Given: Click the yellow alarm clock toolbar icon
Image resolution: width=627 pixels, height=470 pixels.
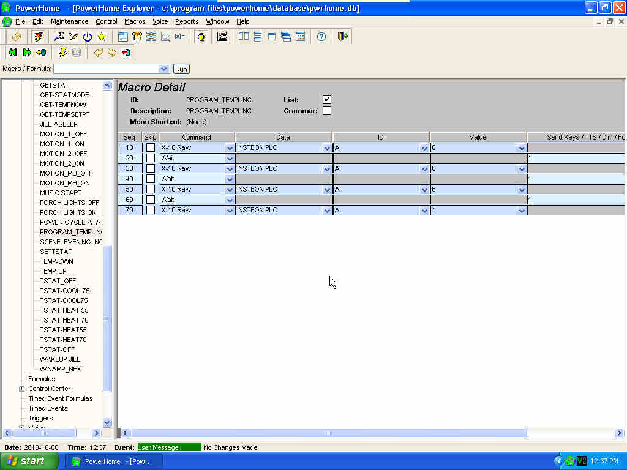Looking at the screenshot, I should coord(201,37).
